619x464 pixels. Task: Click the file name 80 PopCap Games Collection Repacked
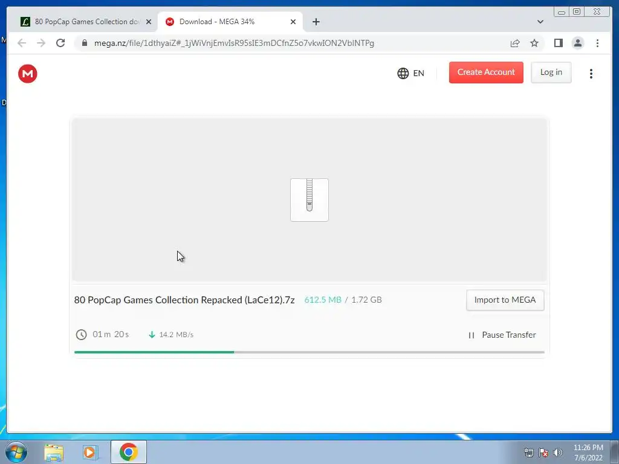(x=184, y=300)
